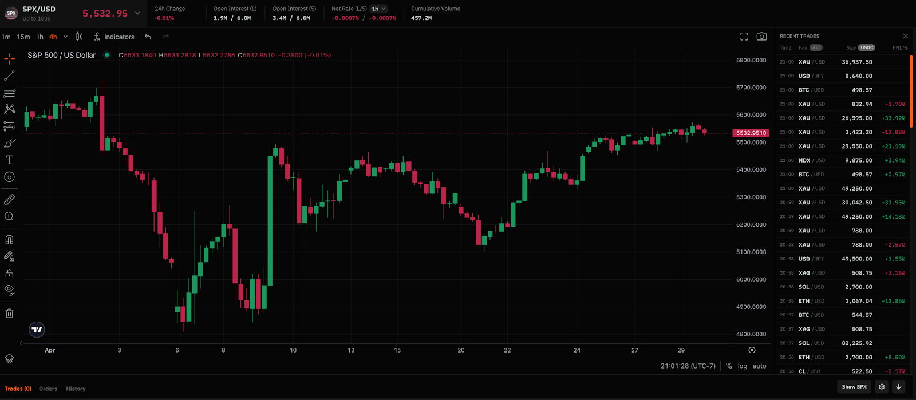Click the remove drawings trash icon
The width and height of the screenshot is (916, 400).
tap(10, 313)
